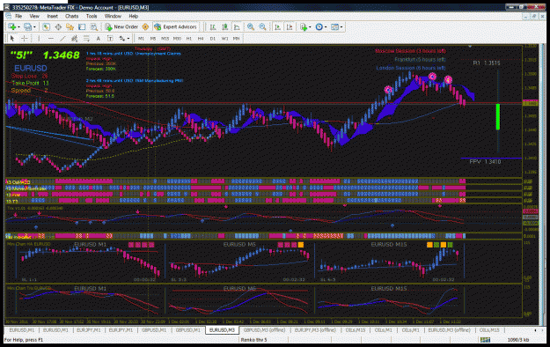550x347 pixels.
Task: Click the New Order button
Action: point(121,27)
